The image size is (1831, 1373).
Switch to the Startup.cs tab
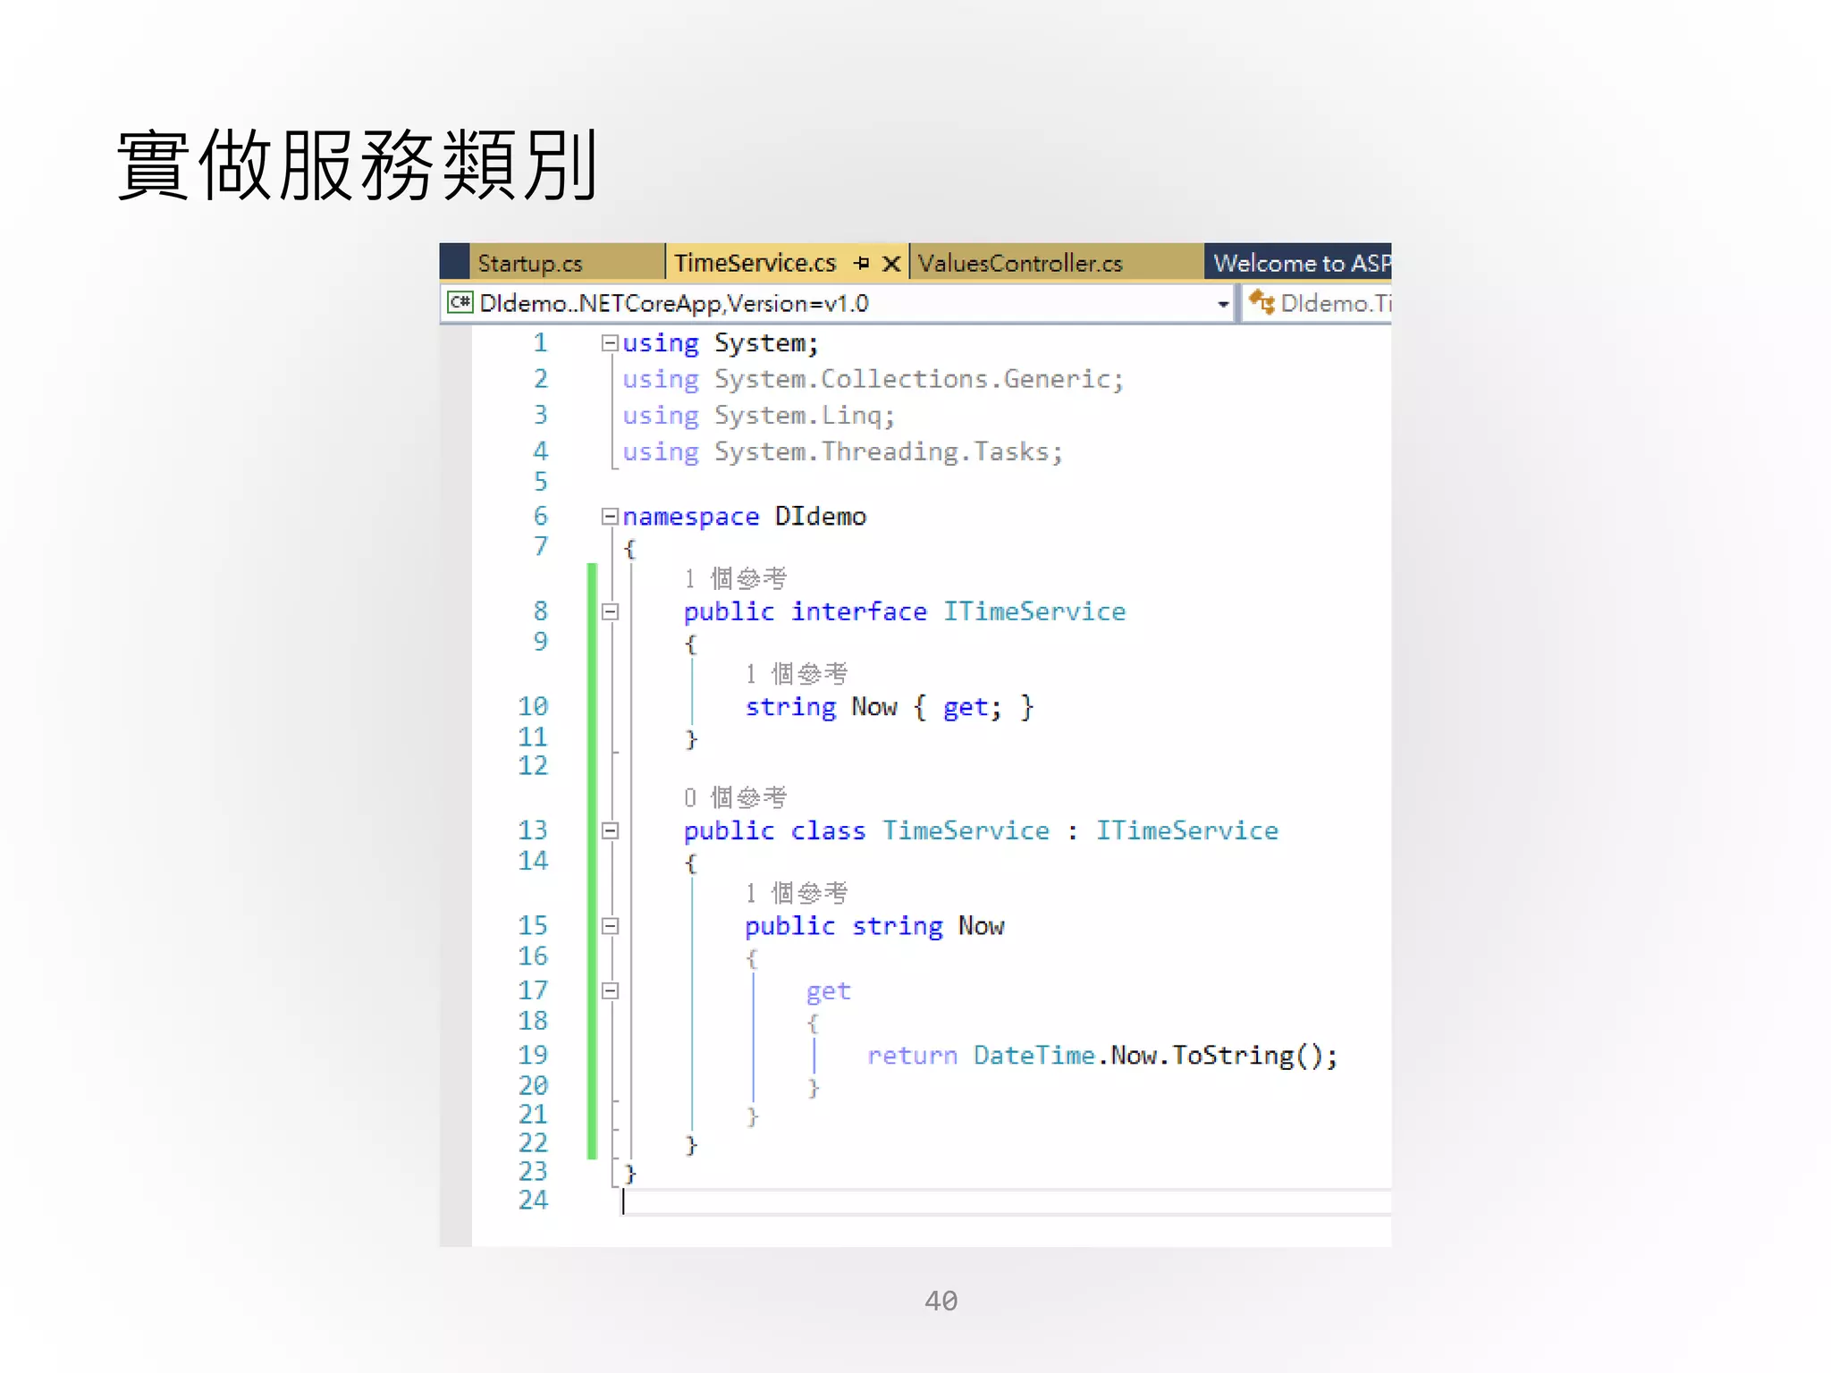529,264
